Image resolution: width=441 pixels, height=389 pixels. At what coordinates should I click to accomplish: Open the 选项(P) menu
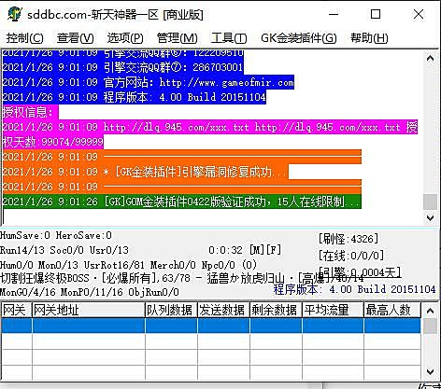[125, 38]
